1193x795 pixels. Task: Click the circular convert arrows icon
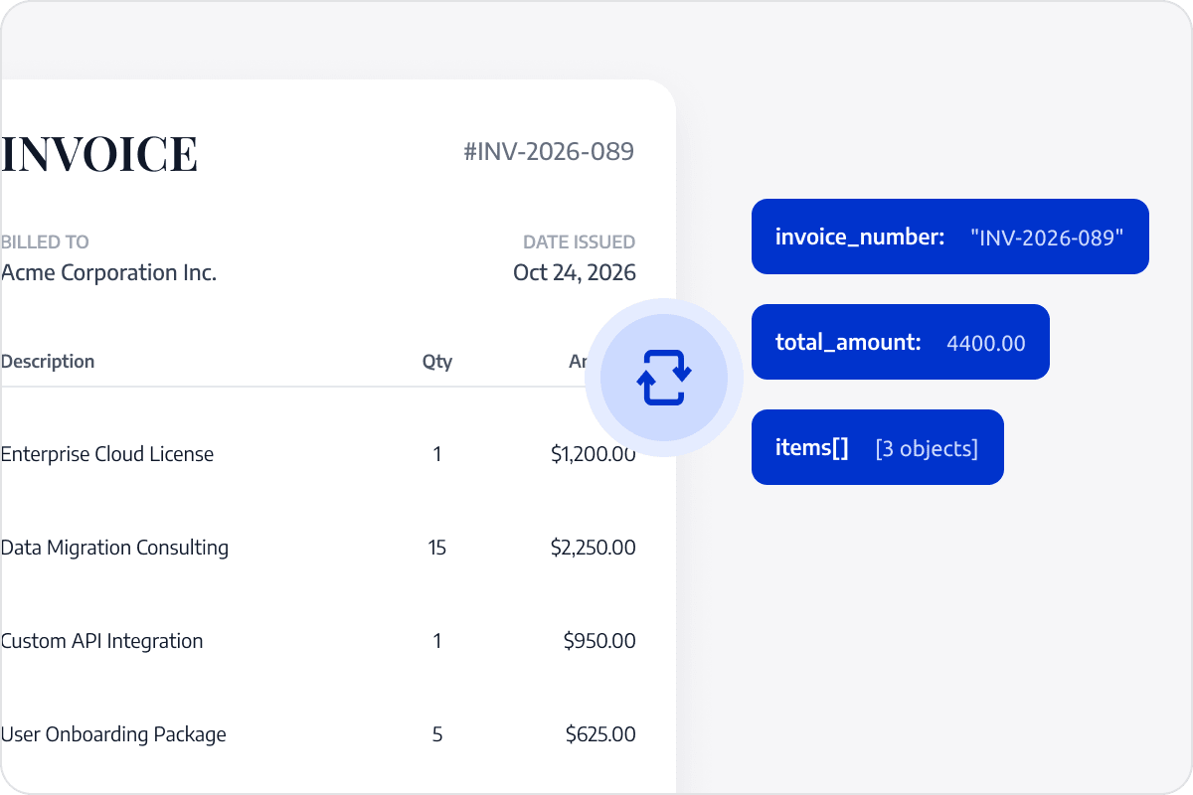[664, 378]
